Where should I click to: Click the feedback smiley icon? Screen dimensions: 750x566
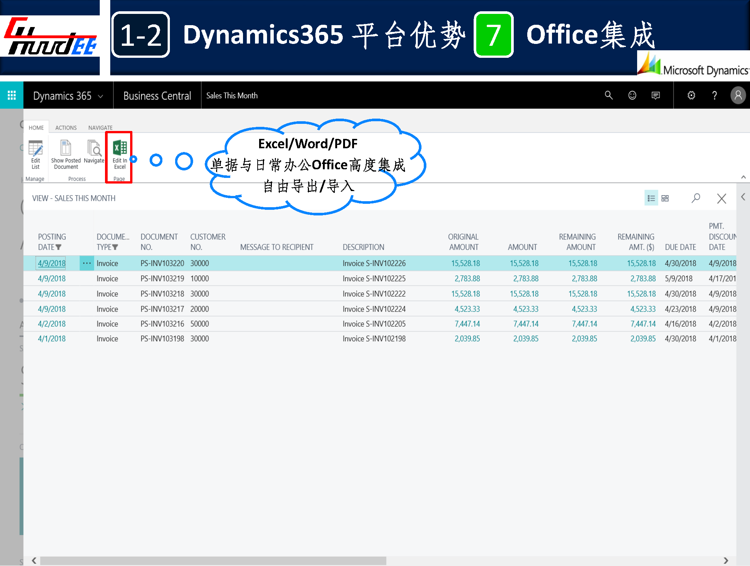pos(632,95)
